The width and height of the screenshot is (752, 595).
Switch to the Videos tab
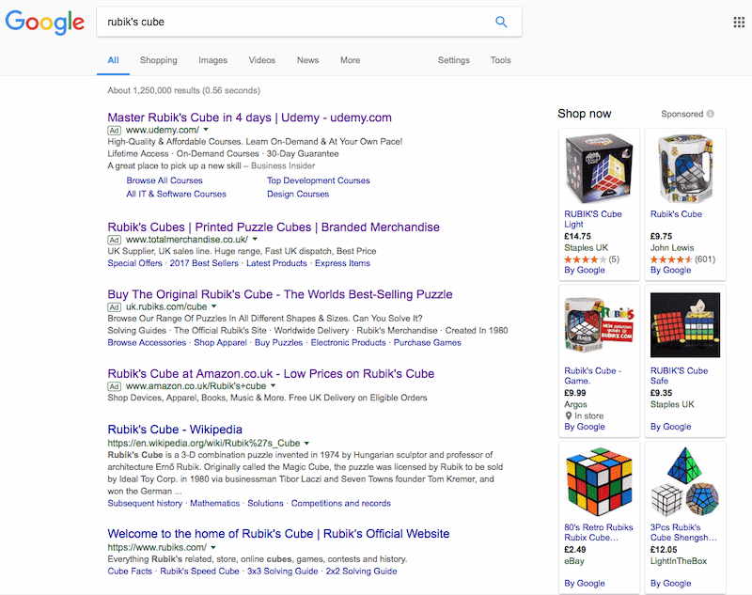point(262,60)
